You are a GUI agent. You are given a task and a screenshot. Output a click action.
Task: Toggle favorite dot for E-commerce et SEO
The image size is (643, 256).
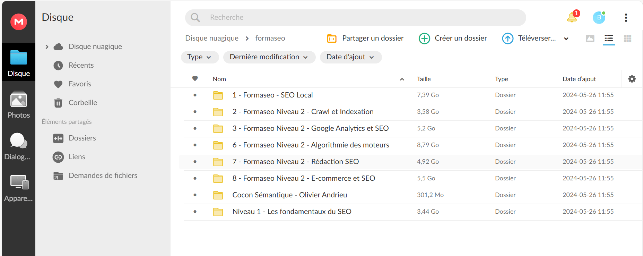(195, 178)
